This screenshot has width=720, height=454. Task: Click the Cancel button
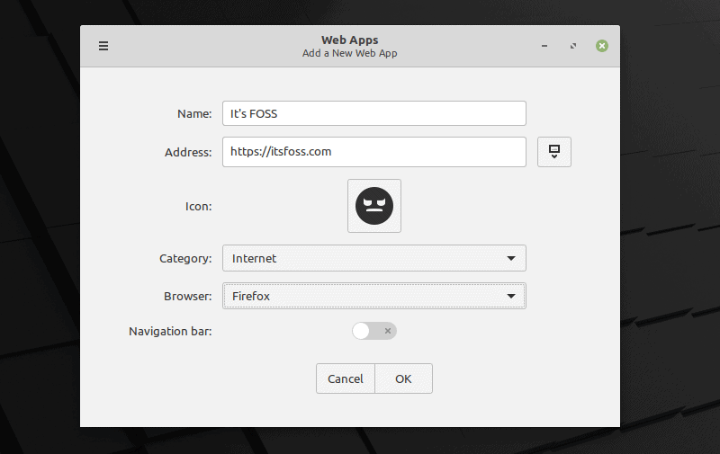(x=346, y=378)
